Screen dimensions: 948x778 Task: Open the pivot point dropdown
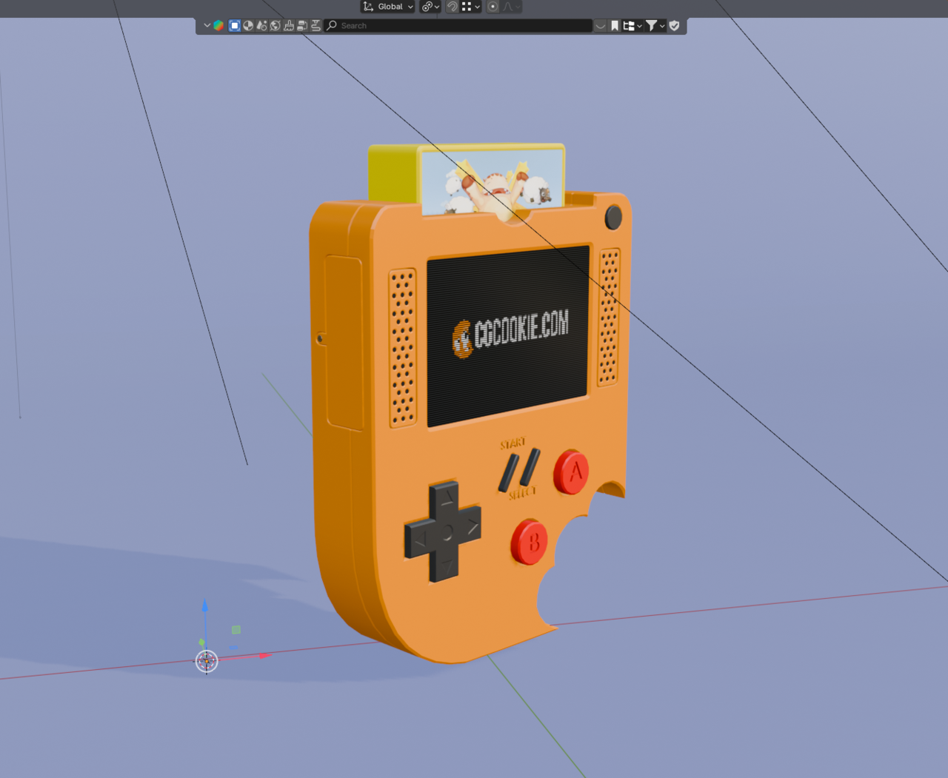(430, 7)
